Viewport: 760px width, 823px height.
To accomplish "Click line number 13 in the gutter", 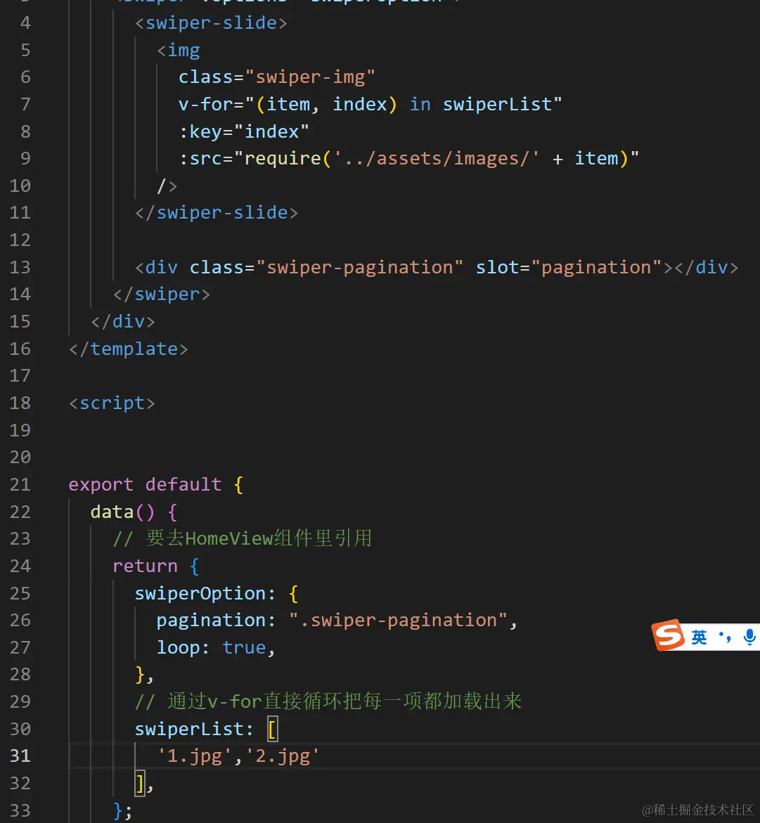I will click(20, 267).
